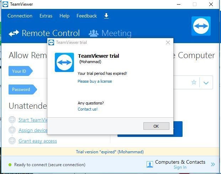Screen dimensions: 221x174
Task: Click TeamViewer title bar app icon
Action: pos(5,4)
